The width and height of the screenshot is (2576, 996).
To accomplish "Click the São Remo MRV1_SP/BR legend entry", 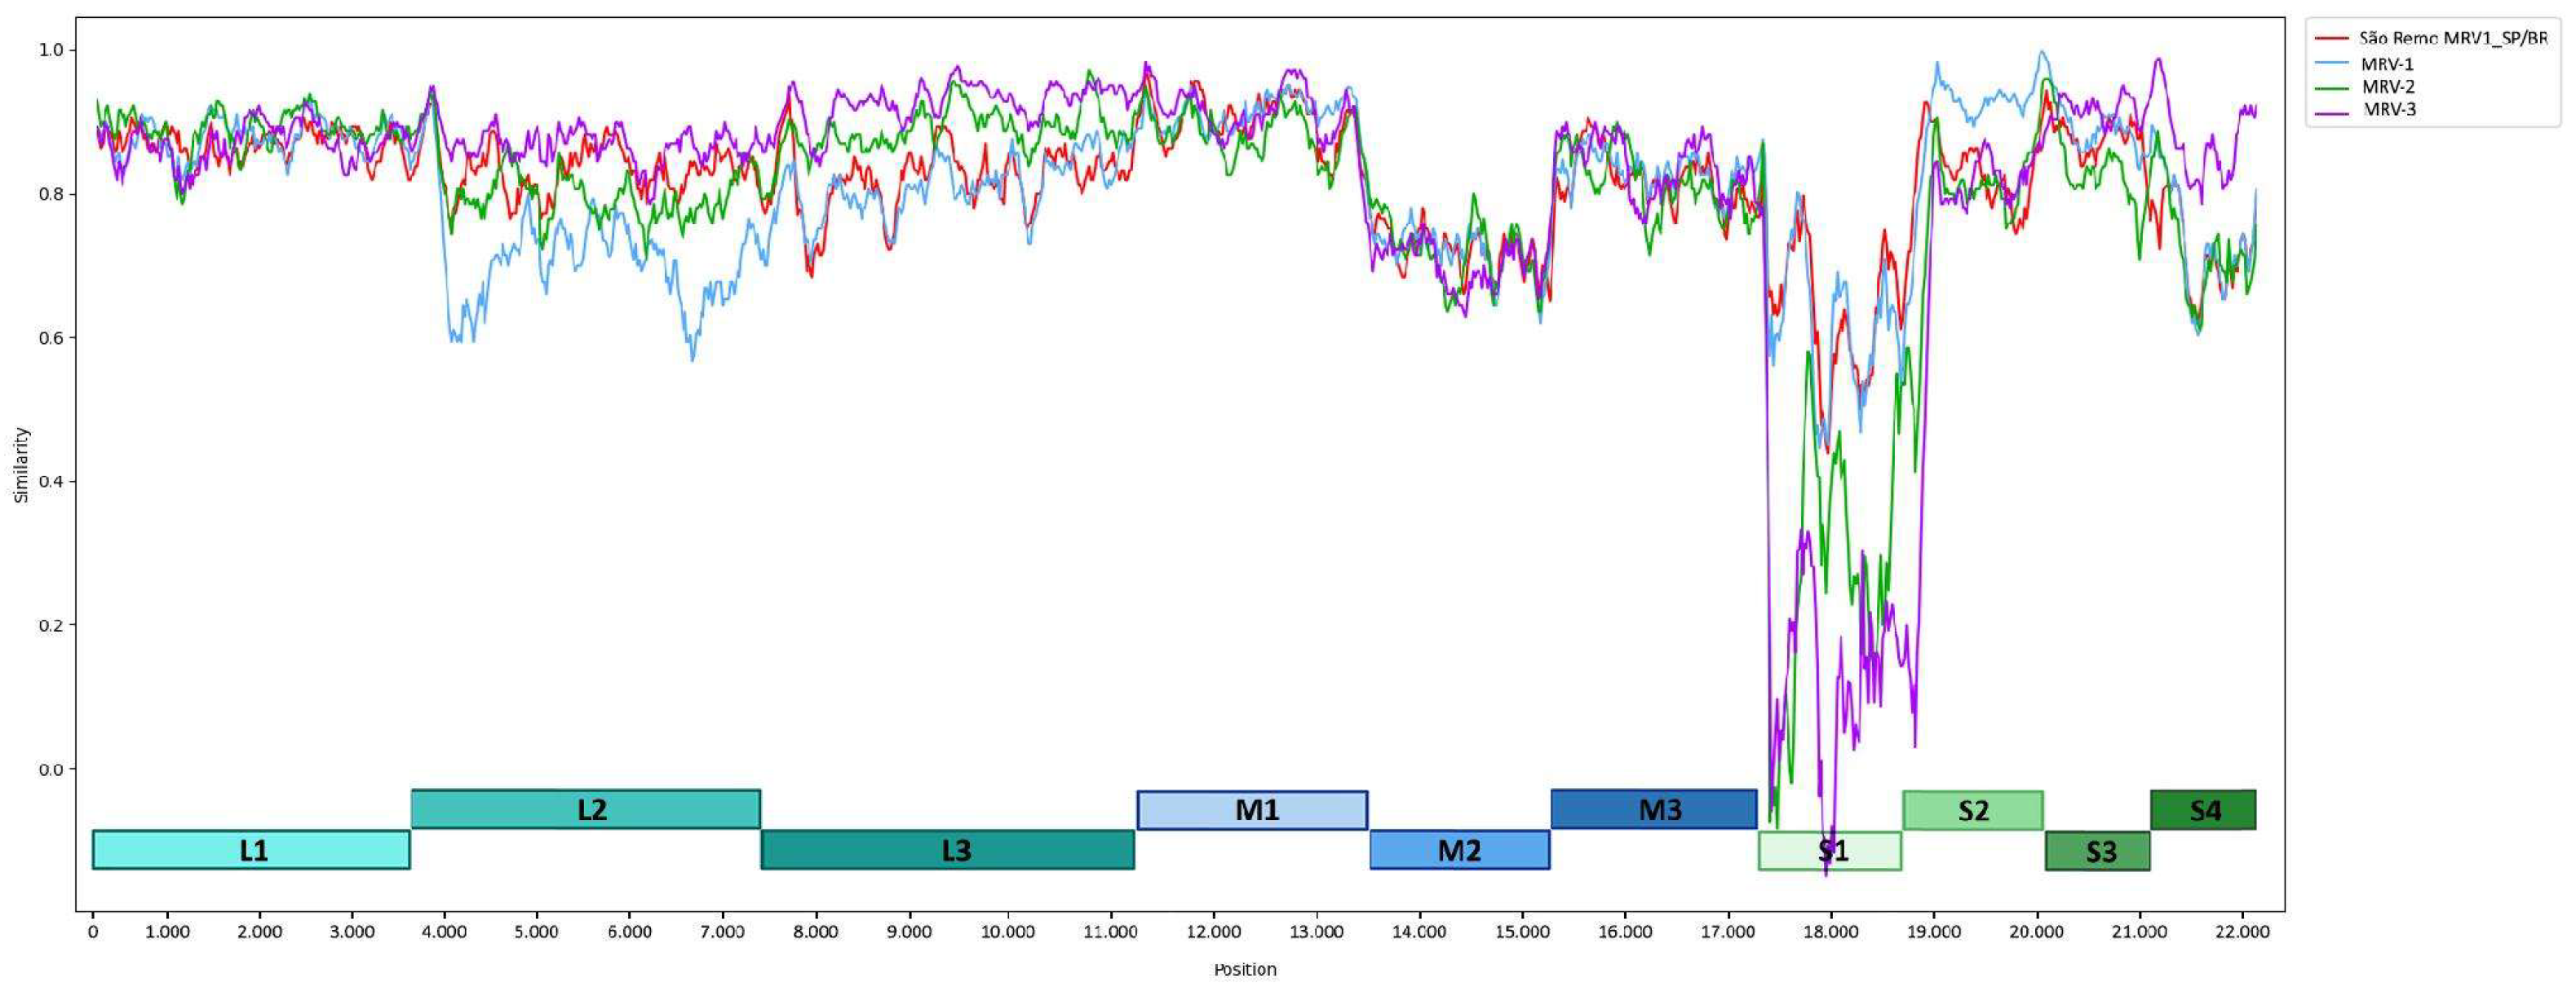I will coord(2432,38).
